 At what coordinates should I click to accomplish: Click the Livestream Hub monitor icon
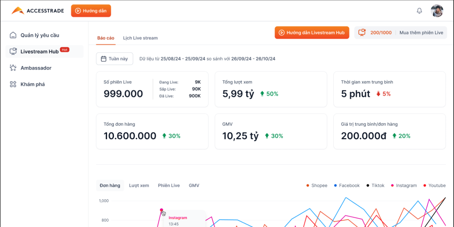13,51
